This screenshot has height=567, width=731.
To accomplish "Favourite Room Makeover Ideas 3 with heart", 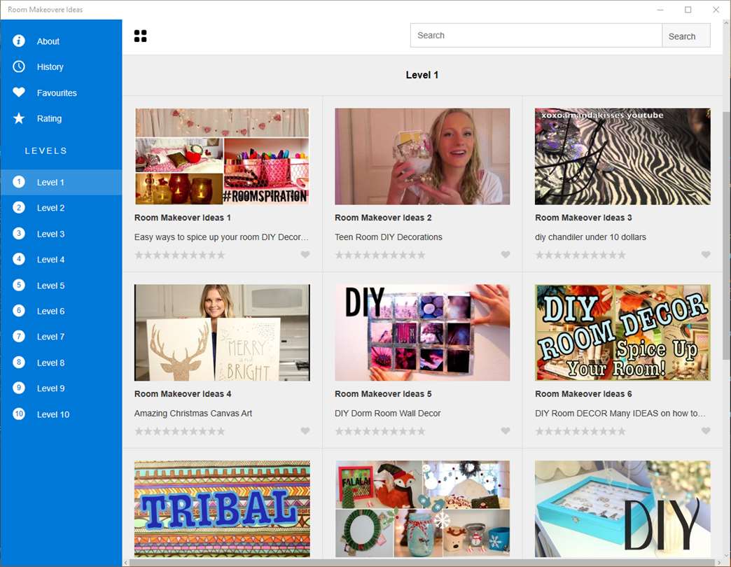I will [706, 254].
